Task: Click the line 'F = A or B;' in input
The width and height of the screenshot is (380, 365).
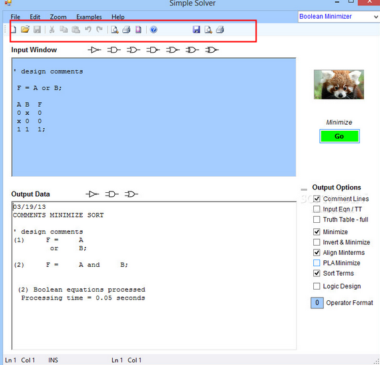Action: pos(39,88)
